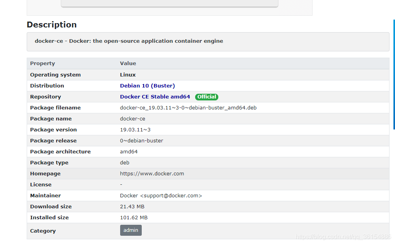Click the deb package type value
Screen dimensions: 395x244
[124, 163]
